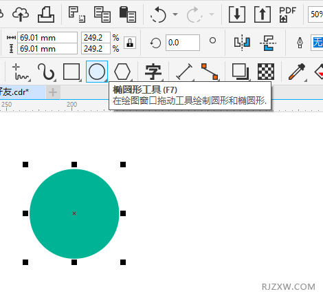Toggle vertical mirror button

[268, 43]
